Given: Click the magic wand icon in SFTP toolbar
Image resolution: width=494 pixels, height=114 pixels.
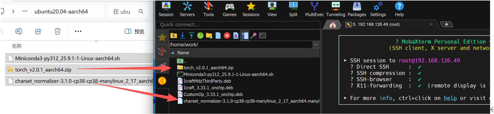Looking at the screenshot, I should (254, 35).
